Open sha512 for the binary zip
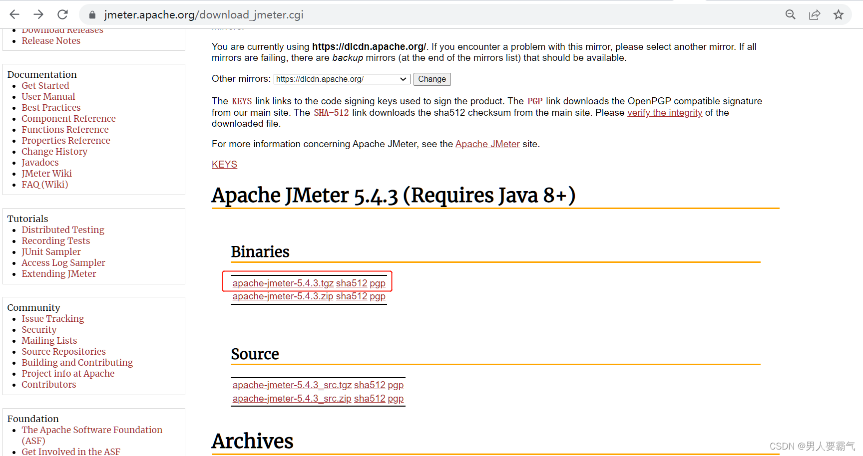Image resolution: width=863 pixels, height=456 pixels. click(x=352, y=296)
